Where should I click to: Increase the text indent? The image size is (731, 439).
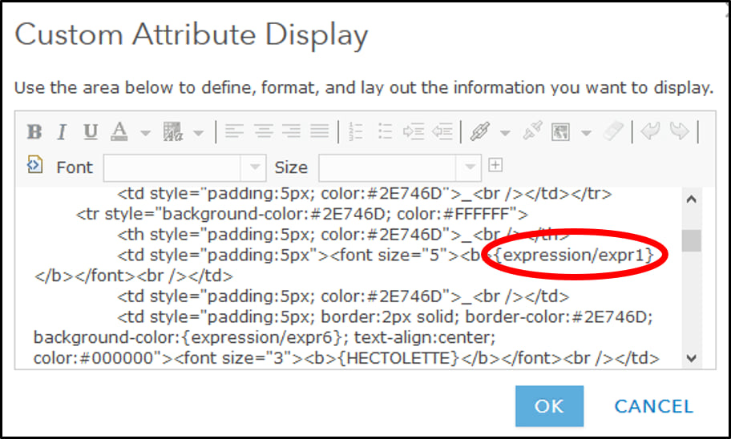(414, 131)
